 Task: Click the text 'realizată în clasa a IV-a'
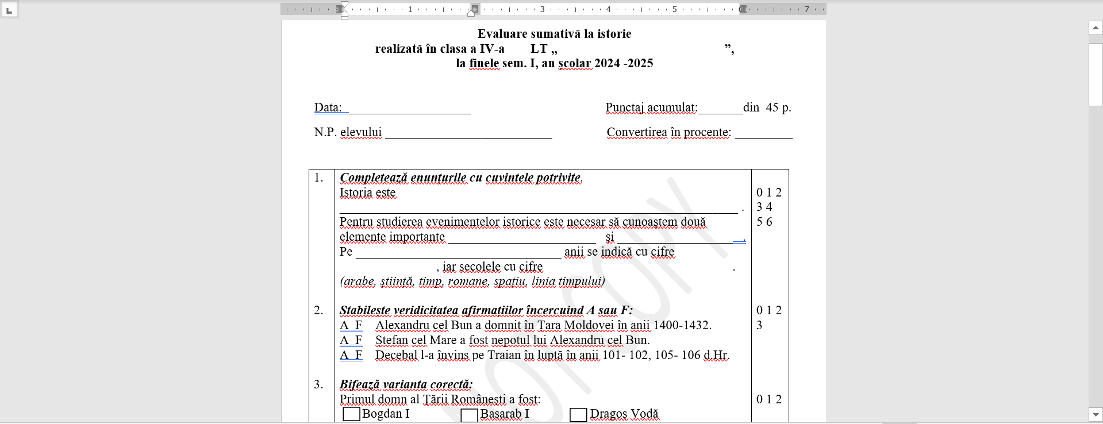[440, 49]
